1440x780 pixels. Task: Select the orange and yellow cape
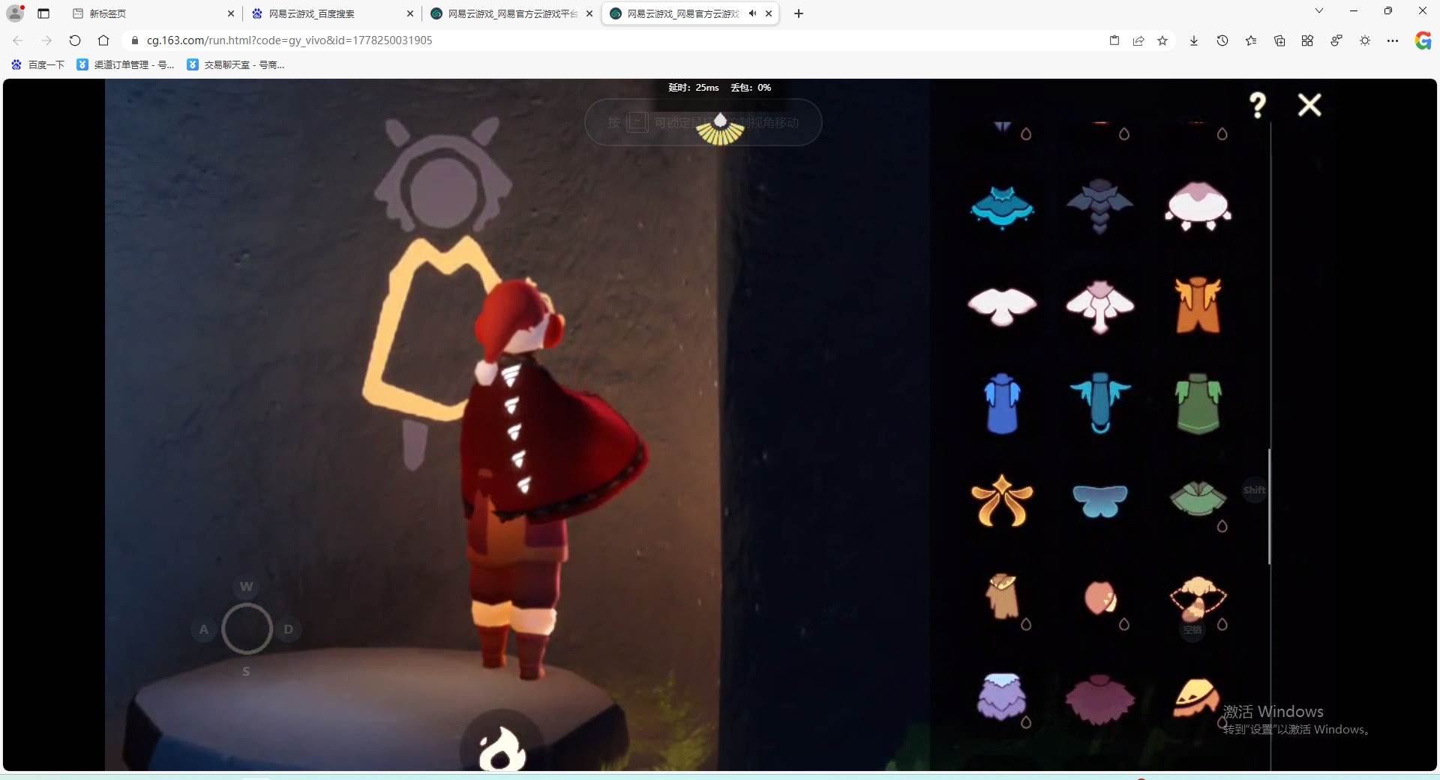click(1196, 698)
